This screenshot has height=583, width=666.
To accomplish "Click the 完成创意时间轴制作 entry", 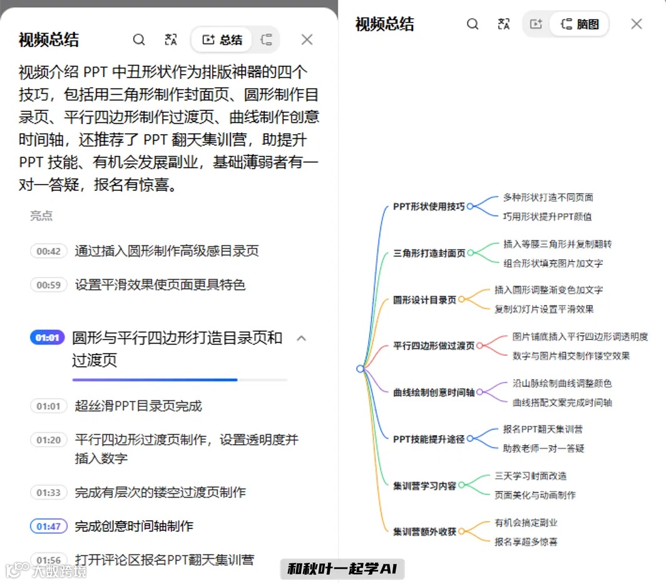I will pyautogui.click(x=134, y=526).
